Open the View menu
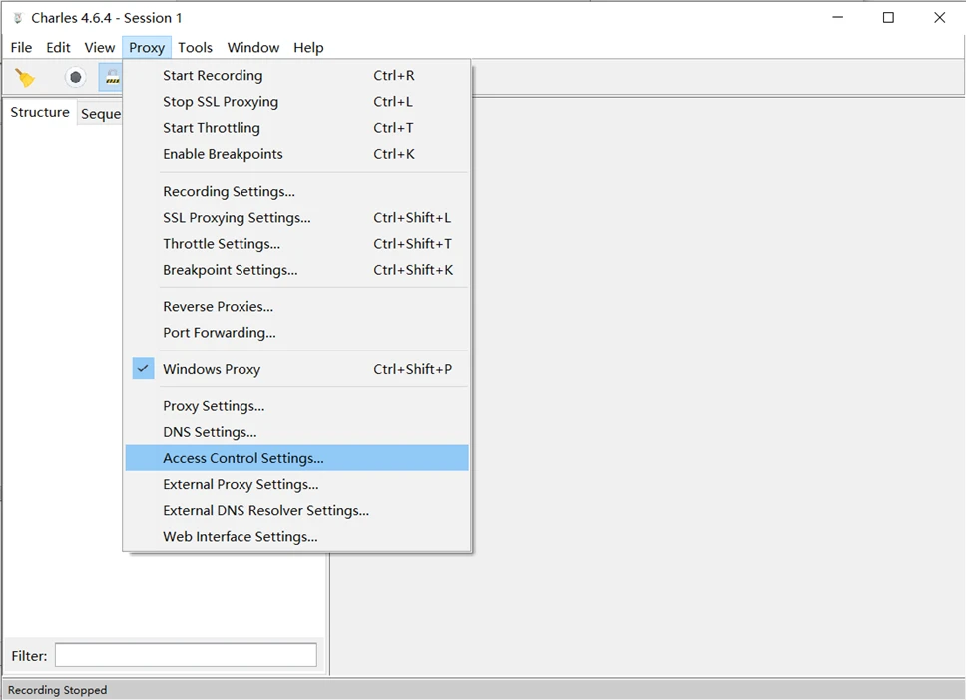This screenshot has height=700, width=966. (x=99, y=48)
